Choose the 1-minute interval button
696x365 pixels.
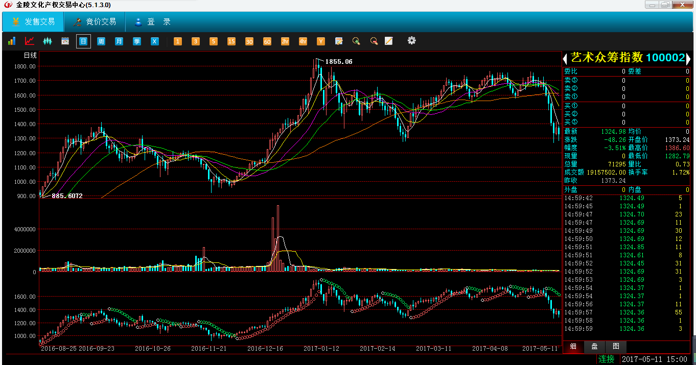178,41
